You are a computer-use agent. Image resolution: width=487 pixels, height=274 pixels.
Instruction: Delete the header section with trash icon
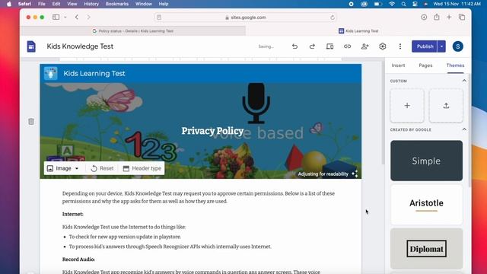pyautogui.click(x=31, y=122)
